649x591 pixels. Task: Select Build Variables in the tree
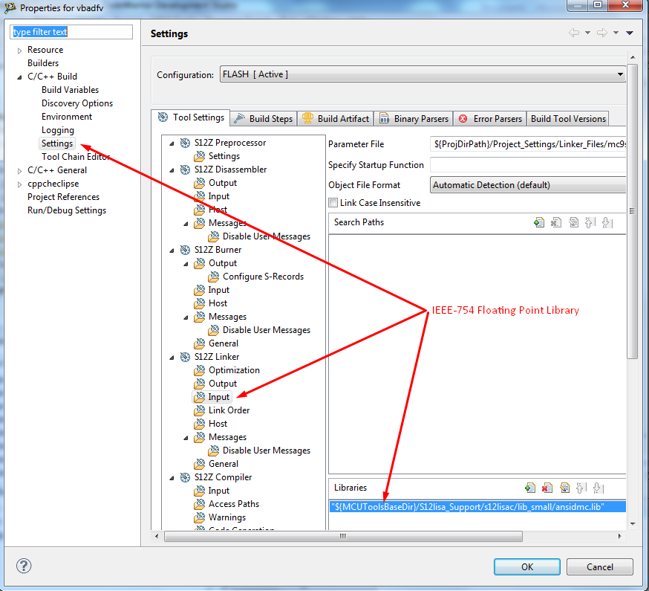coord(70,90)
